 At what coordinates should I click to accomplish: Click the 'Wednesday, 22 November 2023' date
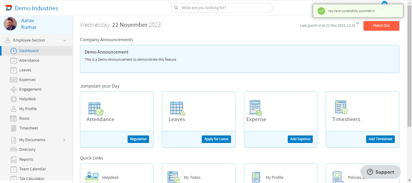coord(120,25)
